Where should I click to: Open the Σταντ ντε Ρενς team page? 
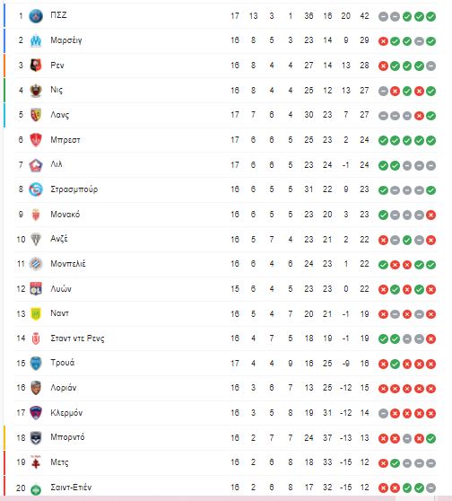(x=77, y=338)
